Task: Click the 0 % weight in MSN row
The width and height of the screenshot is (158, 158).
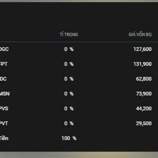Action: tap(69, 93)
